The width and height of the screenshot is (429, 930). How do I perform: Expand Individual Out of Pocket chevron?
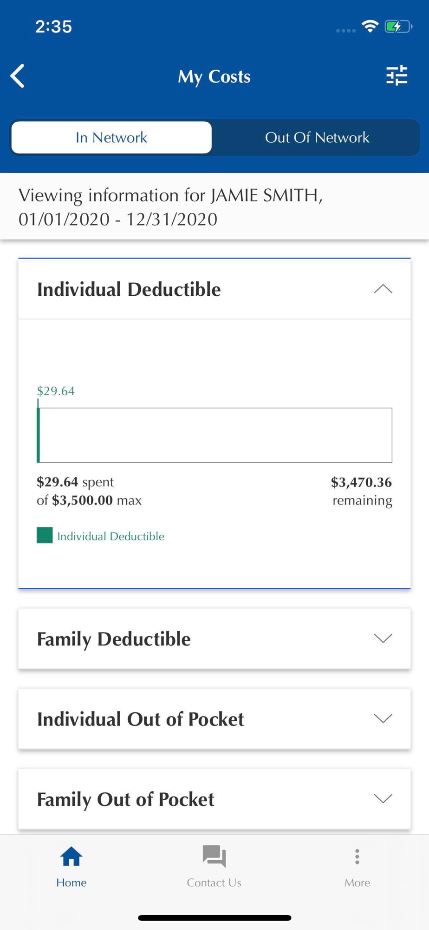tap(383, 718)
